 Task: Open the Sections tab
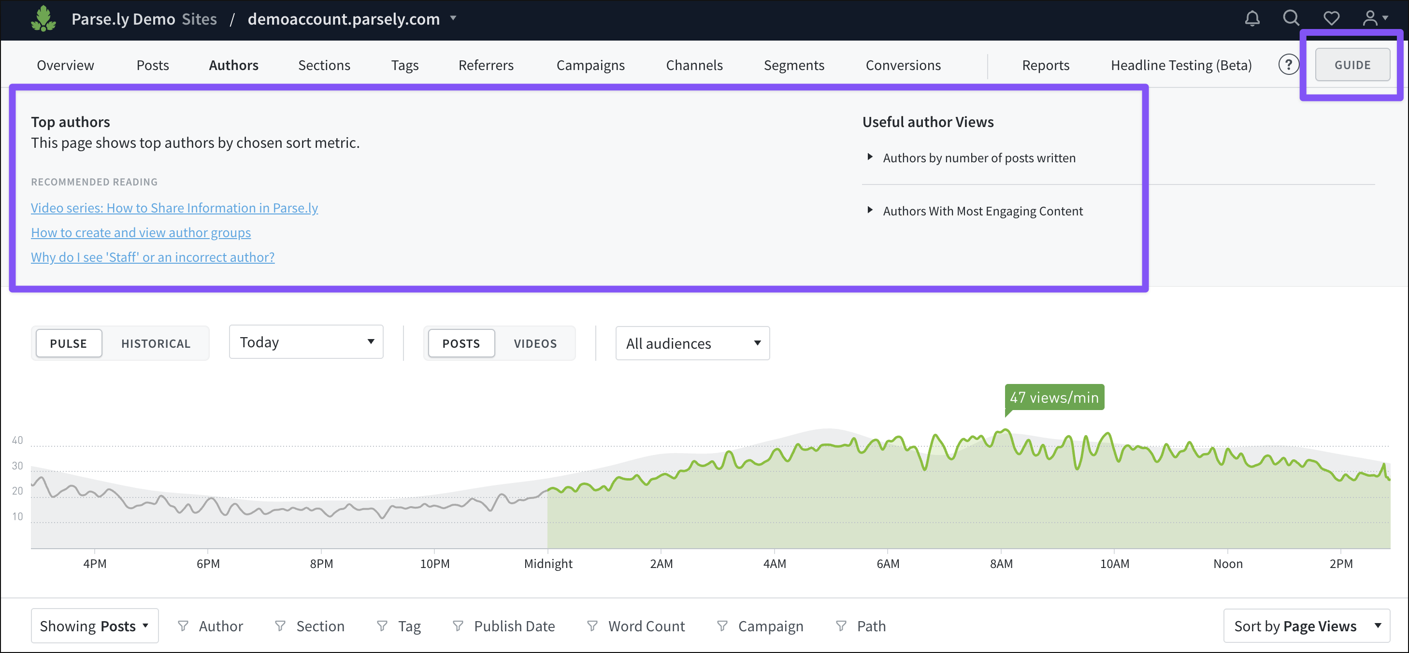click(324, 65)
